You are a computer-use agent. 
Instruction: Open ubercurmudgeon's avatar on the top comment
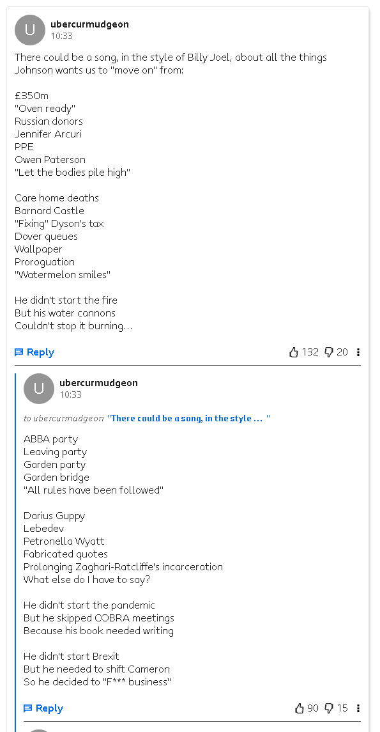pos(29,29)
